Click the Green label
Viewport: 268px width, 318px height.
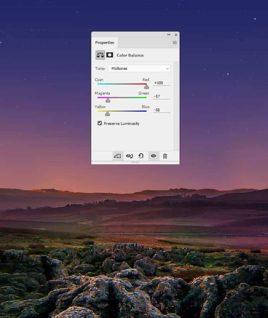coord(144,93)
